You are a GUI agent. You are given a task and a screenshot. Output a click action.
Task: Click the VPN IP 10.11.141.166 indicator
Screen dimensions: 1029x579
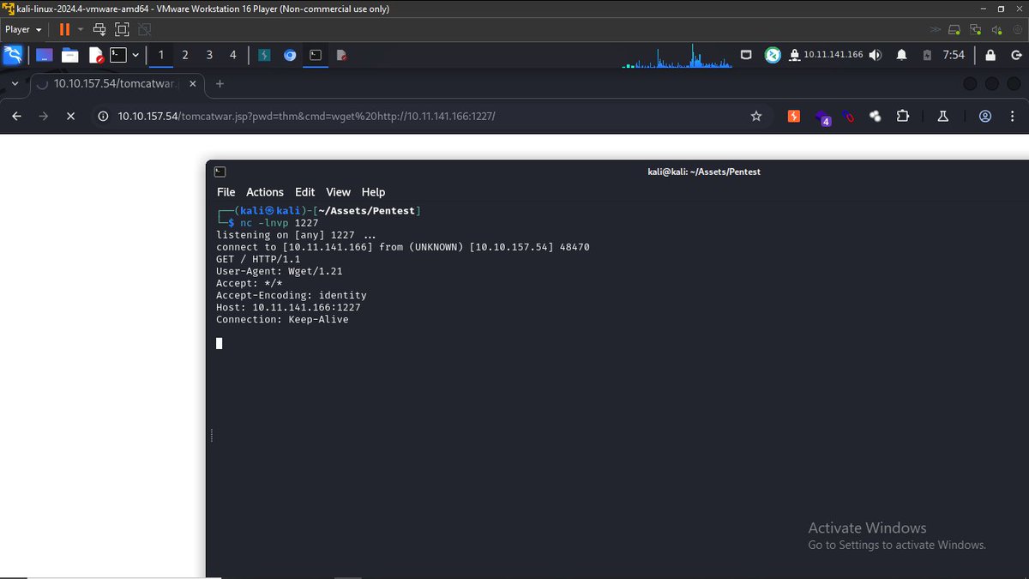pyautogui.click(x=826, y=55)
